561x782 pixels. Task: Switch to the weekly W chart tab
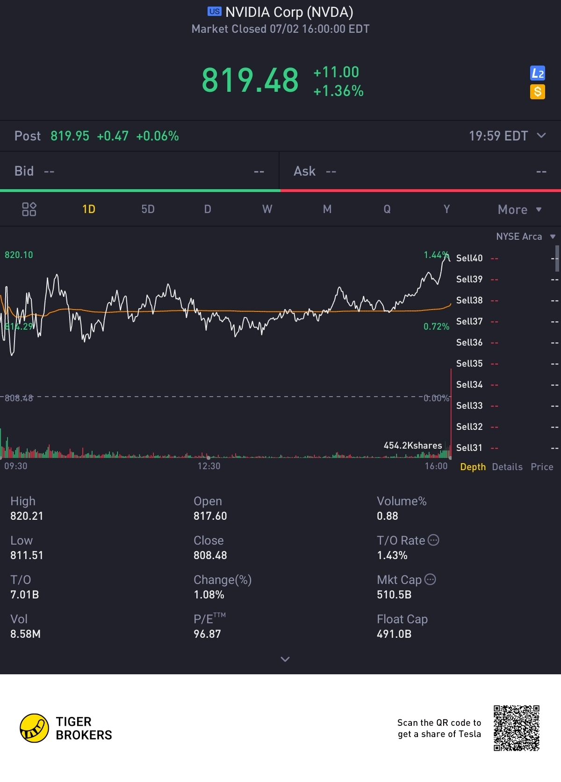coord(267,209)
